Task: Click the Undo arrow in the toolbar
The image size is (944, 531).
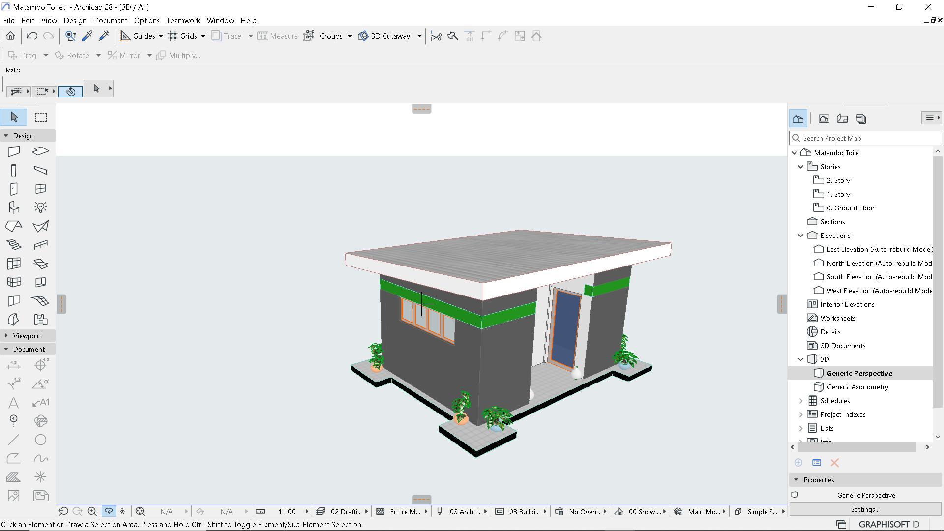Action: coord(32,36)
